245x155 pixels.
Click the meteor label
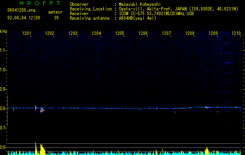(x=55, y=12)
